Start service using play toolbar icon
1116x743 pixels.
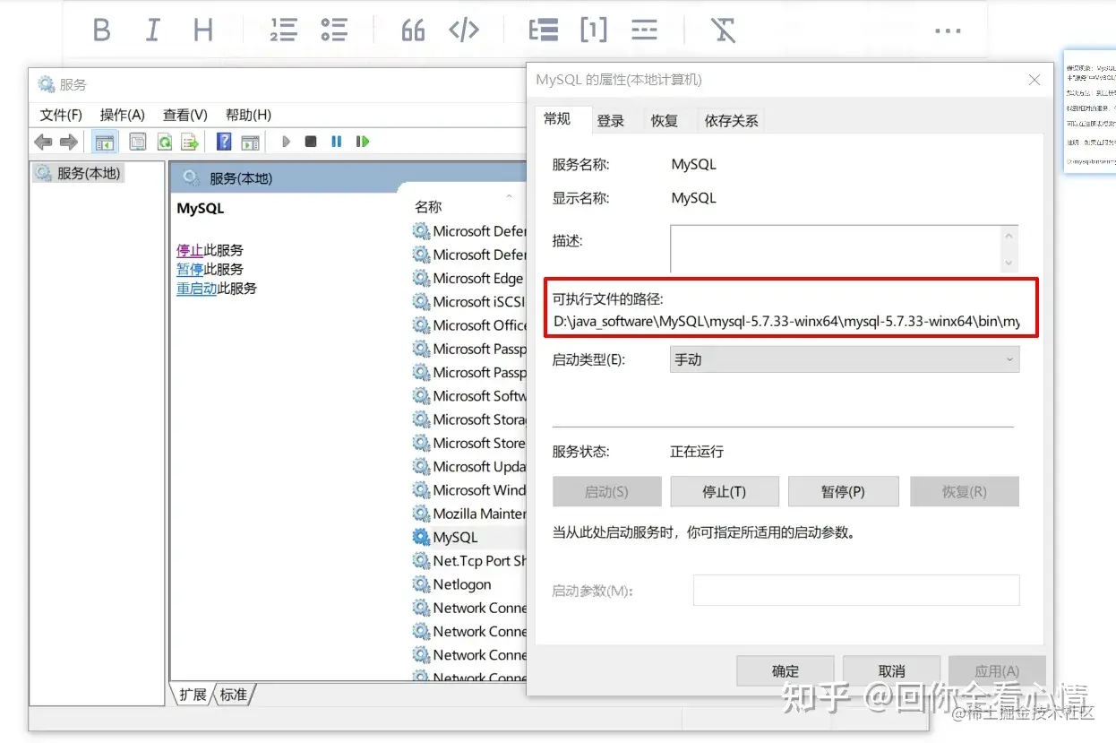[x=287, y=142]
